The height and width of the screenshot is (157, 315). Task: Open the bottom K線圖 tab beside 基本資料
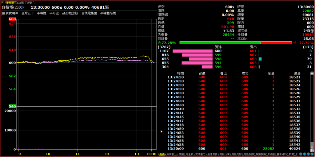(271, 155)
